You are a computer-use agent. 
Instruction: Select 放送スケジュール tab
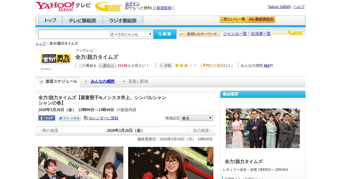pos(58,82)
